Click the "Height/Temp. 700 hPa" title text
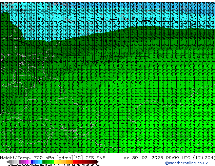This screenshot has width=215, height=166. (x=27, y=158)
